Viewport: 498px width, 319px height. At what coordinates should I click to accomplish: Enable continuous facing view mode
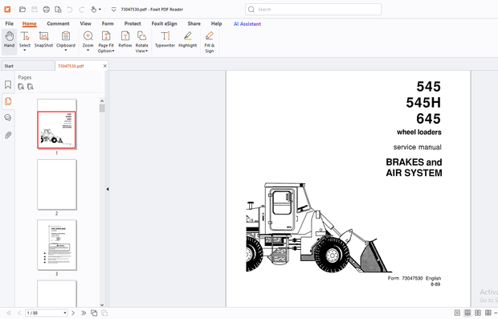pyautogui.click(x=488, y=313)
